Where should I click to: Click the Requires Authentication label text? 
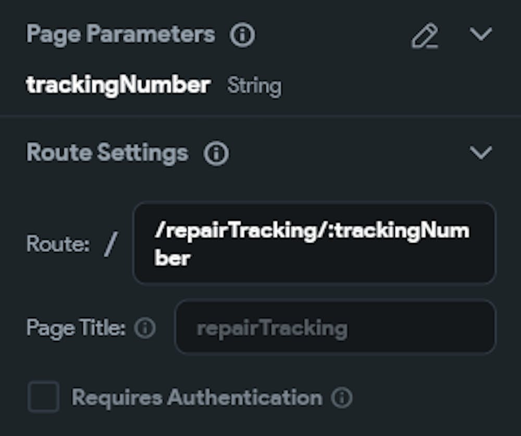pyautogui.click(x=196, y=398)
